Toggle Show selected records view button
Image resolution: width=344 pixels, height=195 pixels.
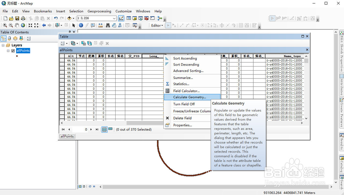coord(110,129)
